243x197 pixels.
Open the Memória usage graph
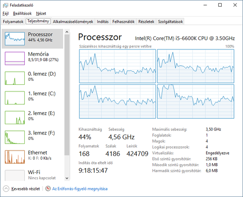click(x=15, y=59)
